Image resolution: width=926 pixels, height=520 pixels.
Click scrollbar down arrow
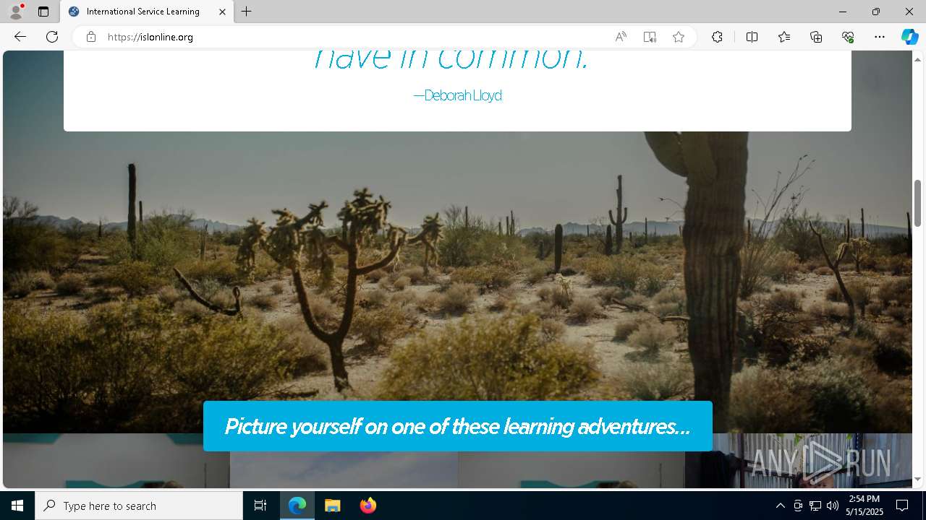tap(917, 480)
